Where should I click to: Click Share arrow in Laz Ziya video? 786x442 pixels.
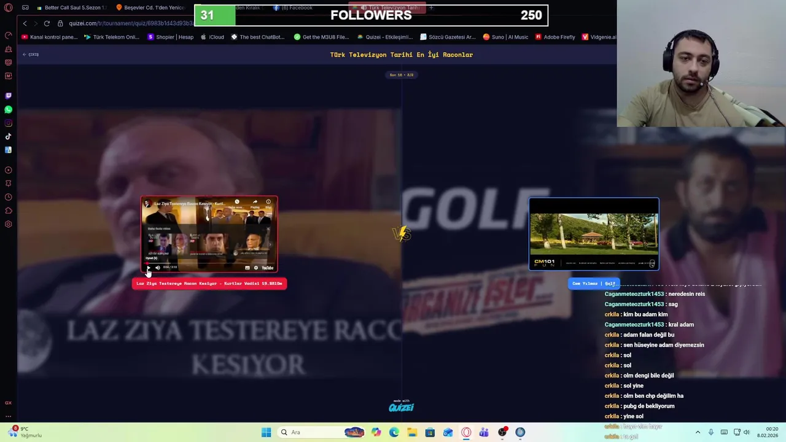[255, 202]
